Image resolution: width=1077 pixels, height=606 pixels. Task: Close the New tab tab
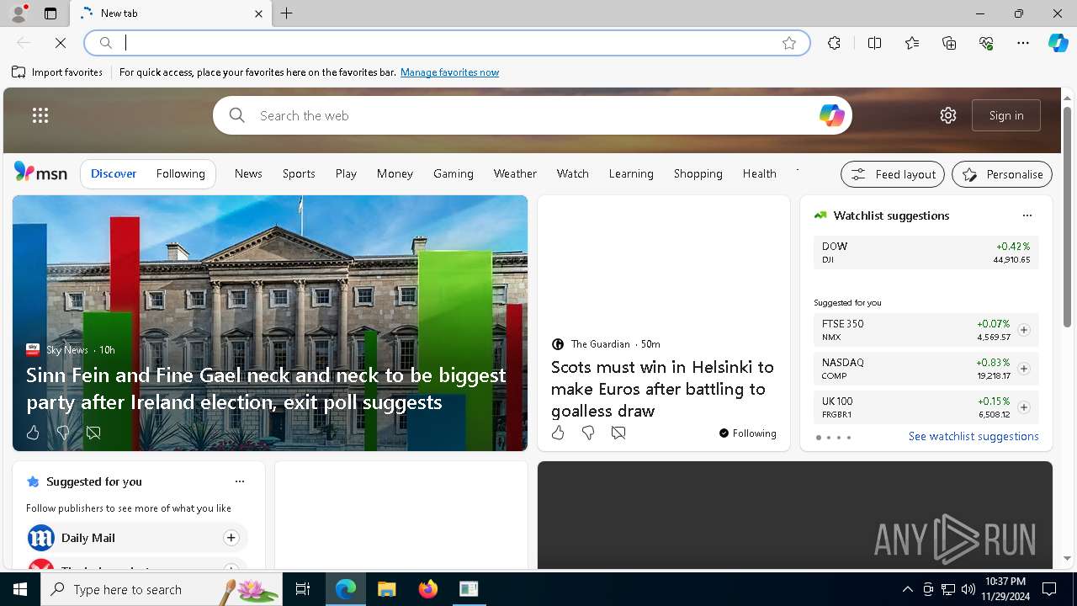tap(258, 13)
